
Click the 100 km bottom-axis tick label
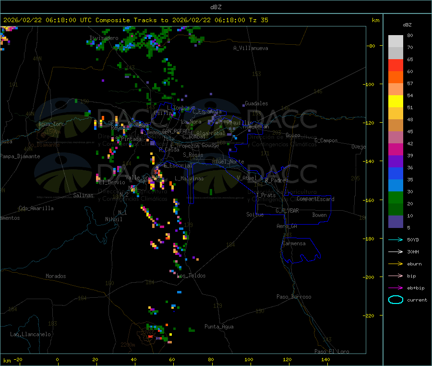click(249, 359)
